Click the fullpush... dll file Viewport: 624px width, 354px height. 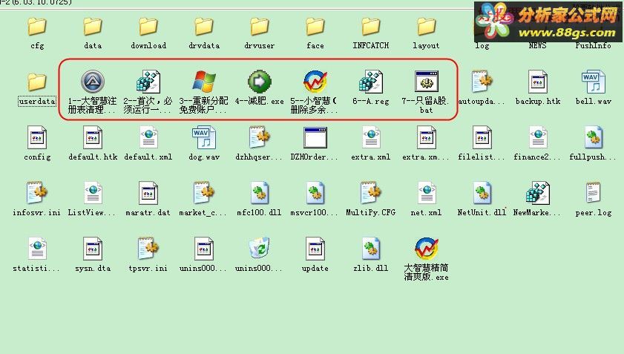click(x=594, y=138)
